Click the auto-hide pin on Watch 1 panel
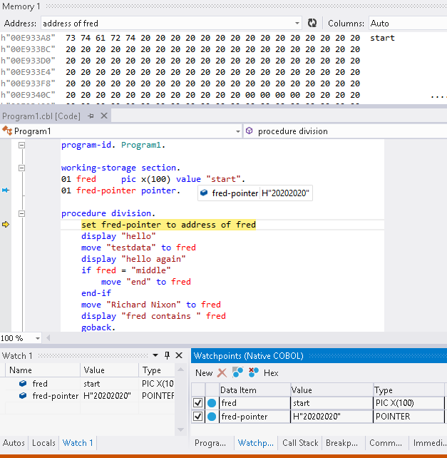 168,355
